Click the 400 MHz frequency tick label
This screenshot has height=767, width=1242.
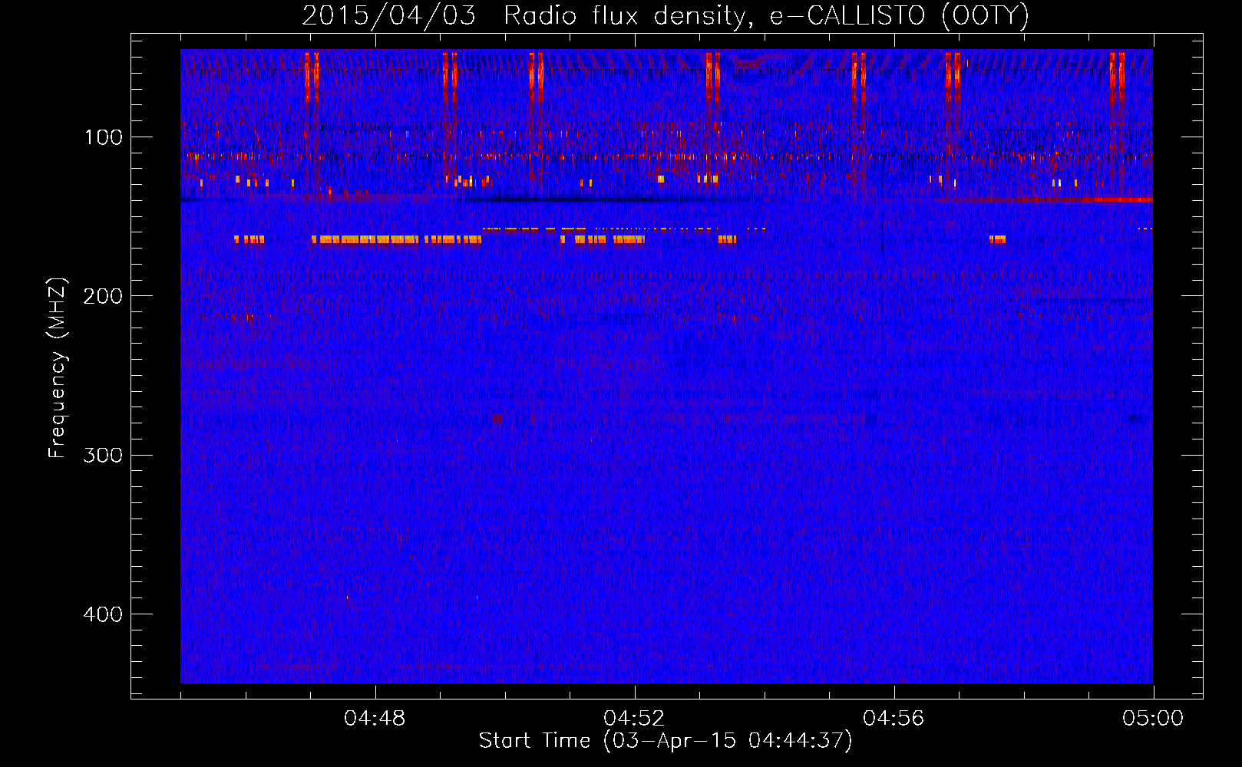point(103,614)
